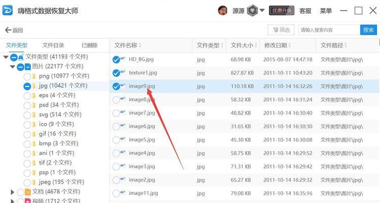Image resolution: width=380 pixels, height=203 pixels.
Task: Click the psd folder icon
Action: click(34, 105)
